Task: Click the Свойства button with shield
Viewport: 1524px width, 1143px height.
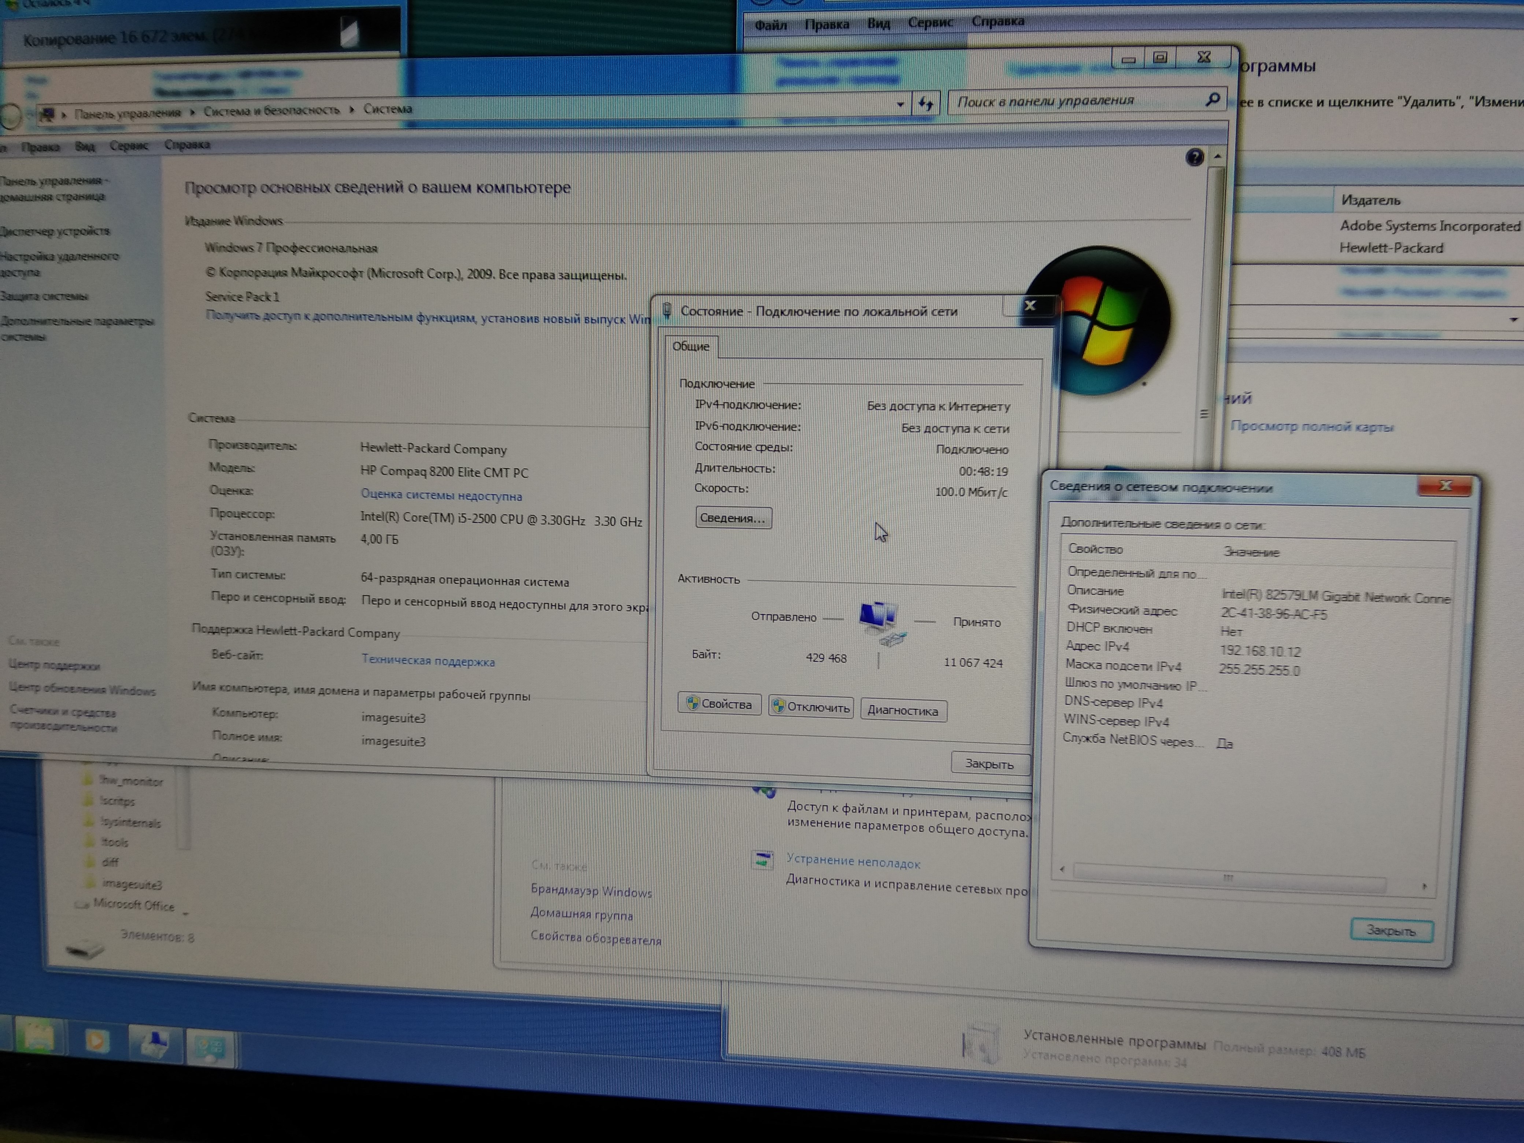Action: [x=719, y=703]
